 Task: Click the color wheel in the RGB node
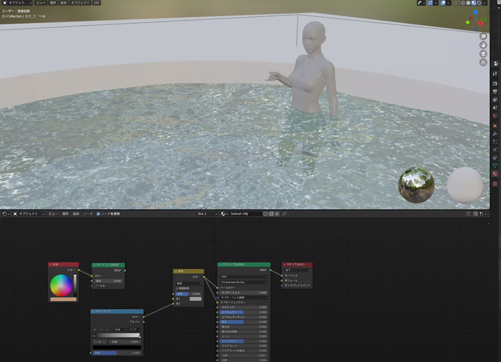click(x=61, y=286)
